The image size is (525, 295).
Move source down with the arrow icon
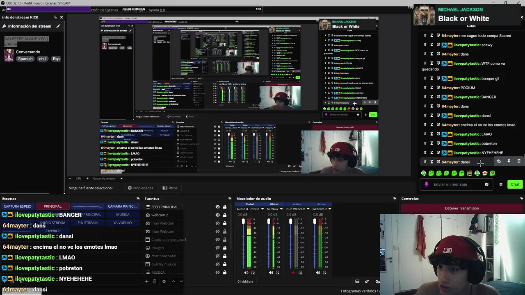click(181, 281)
